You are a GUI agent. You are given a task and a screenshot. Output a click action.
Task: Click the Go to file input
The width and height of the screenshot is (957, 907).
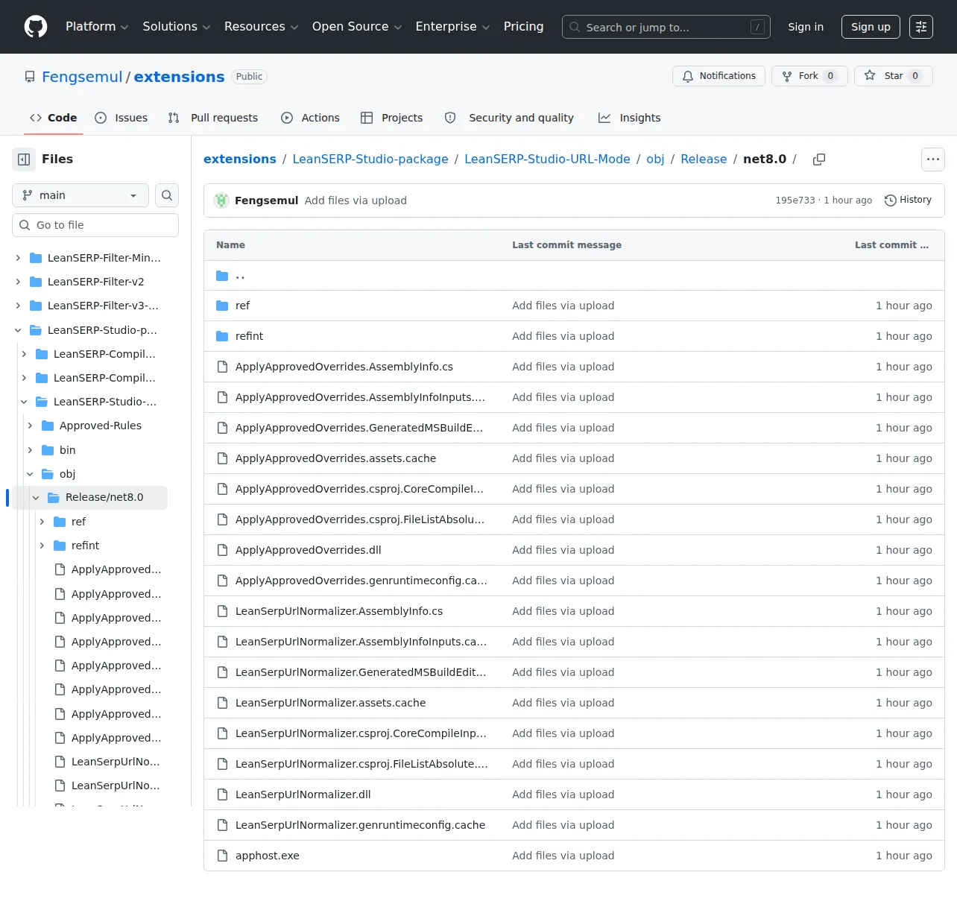click(x=95, y=225)
